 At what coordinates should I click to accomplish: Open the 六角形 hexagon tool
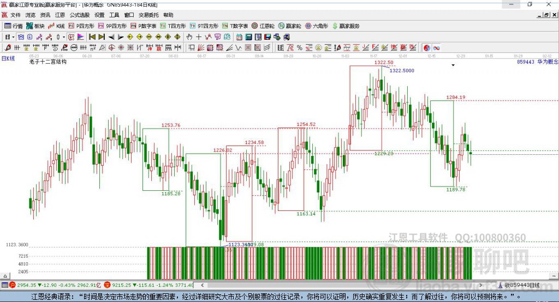317,26
